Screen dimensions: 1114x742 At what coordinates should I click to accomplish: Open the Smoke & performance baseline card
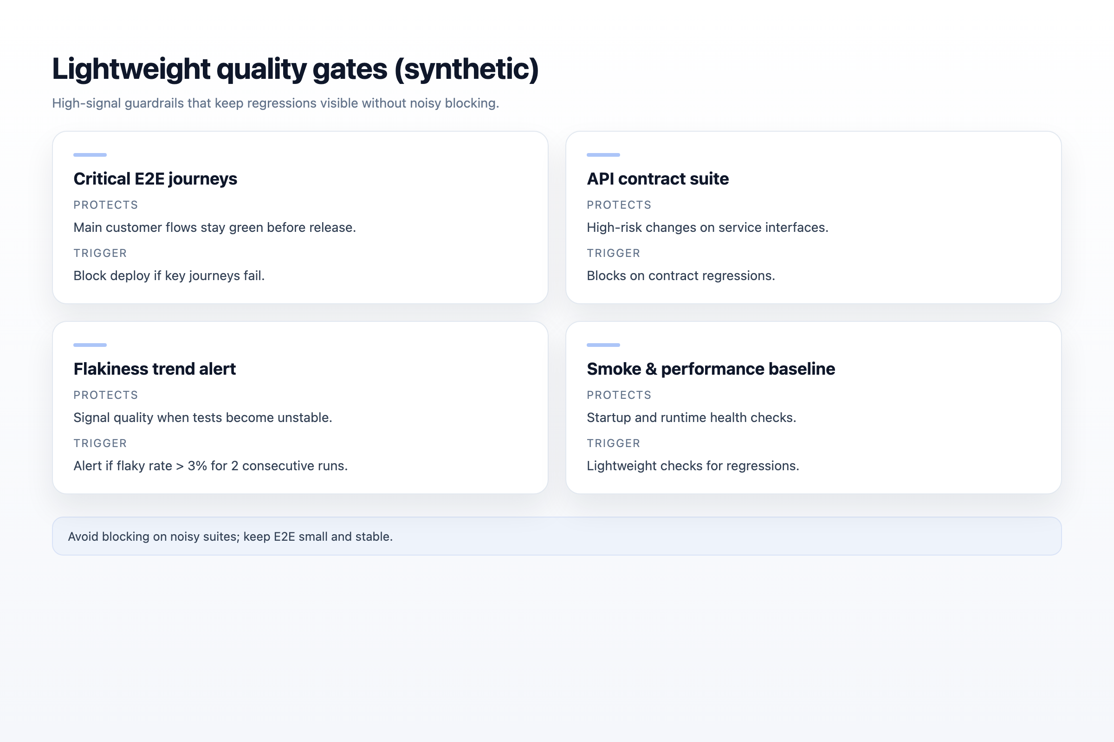tap(711, 369)
